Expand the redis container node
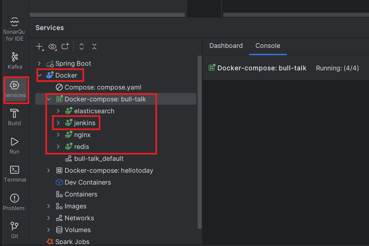 (x=58, y=147)
